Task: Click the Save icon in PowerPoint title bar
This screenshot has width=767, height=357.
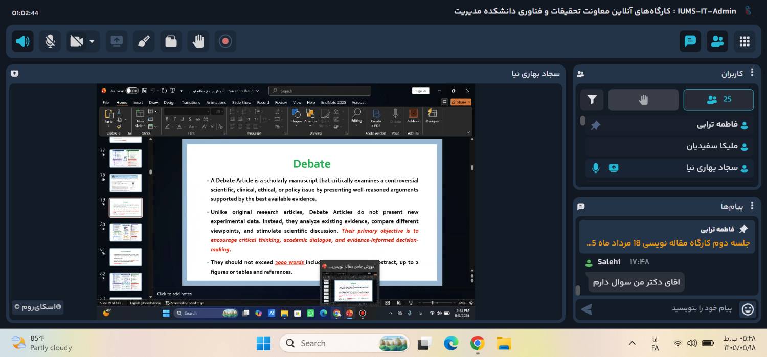Action: pos(144,91)
